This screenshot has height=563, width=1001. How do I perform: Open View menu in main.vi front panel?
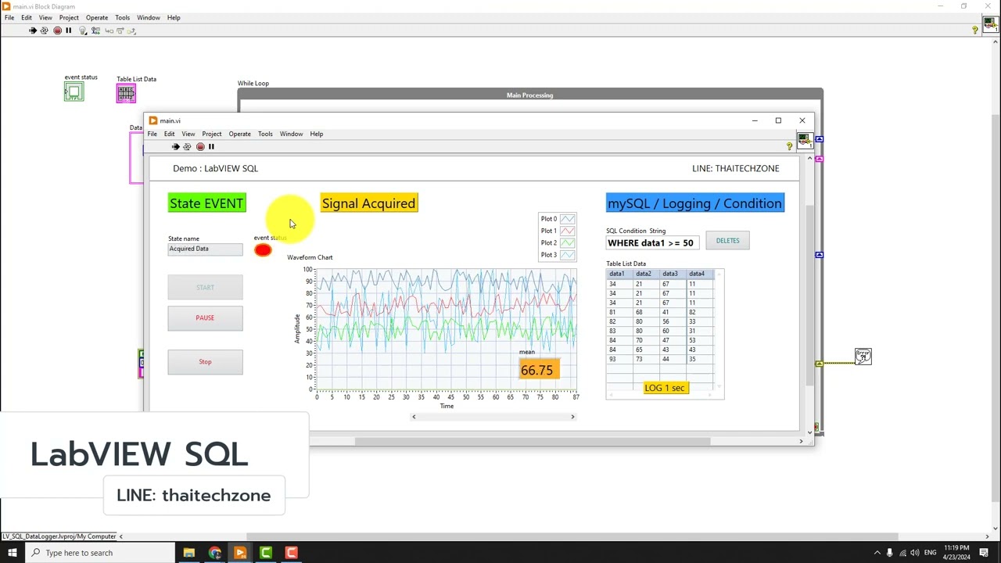click(188, 134)
